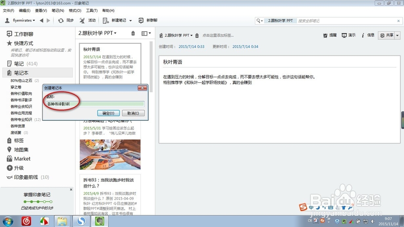Expand the Share dropdown arrow
Viewport: 404px width, 227px height.
pos(398,35)
